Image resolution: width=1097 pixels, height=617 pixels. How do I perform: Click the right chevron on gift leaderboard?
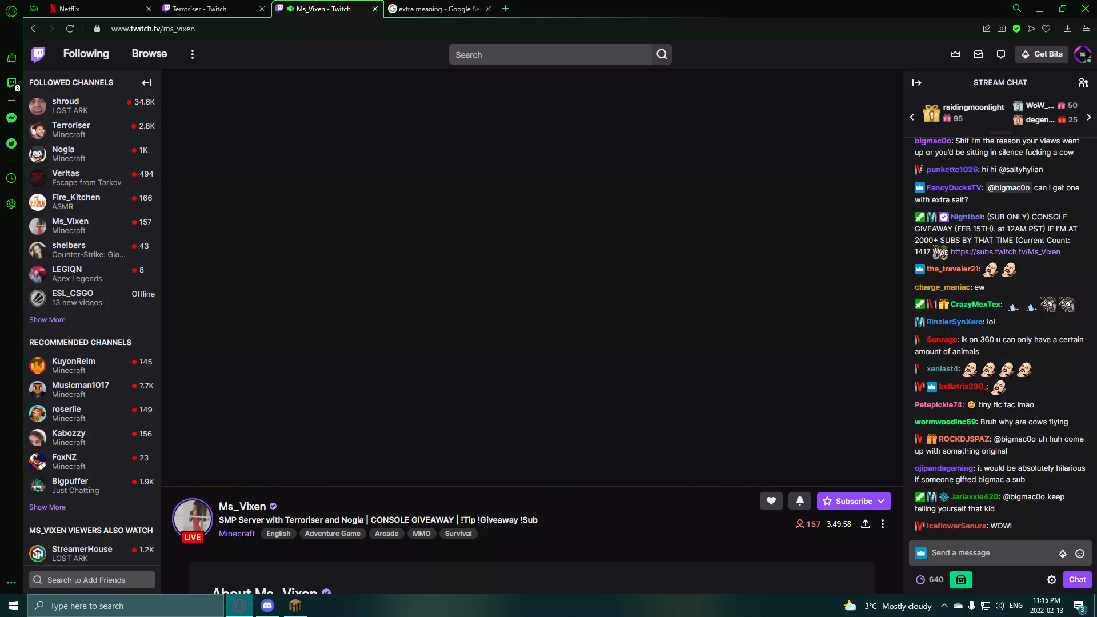pyautogui.click(x=1089, y=117)
